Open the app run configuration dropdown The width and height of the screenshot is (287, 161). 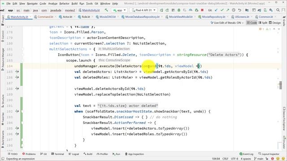(120, 10)
